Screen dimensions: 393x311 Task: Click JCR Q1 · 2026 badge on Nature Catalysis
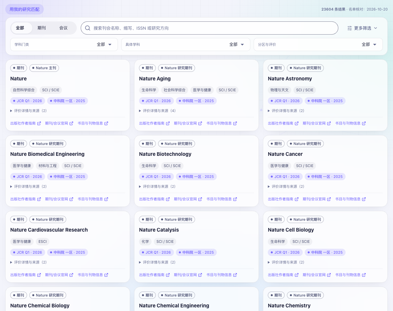click(x=156, y=252)
